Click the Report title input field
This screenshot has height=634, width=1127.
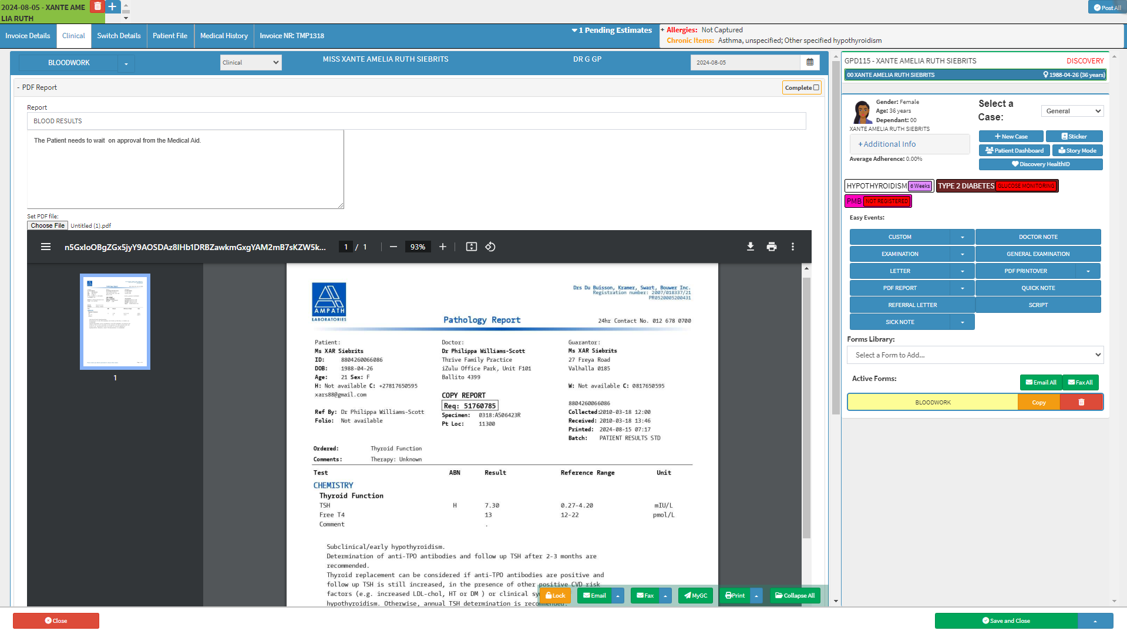click(x=416, y=121)
